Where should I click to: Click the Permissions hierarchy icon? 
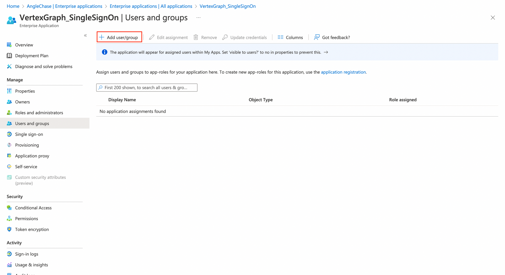9,218
